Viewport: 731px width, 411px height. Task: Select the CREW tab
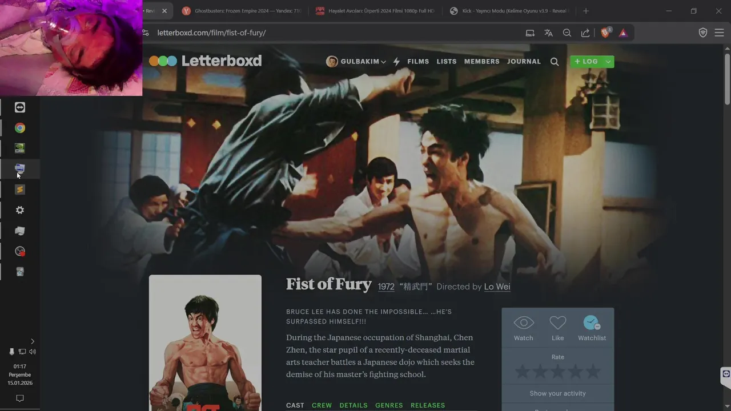322,405
